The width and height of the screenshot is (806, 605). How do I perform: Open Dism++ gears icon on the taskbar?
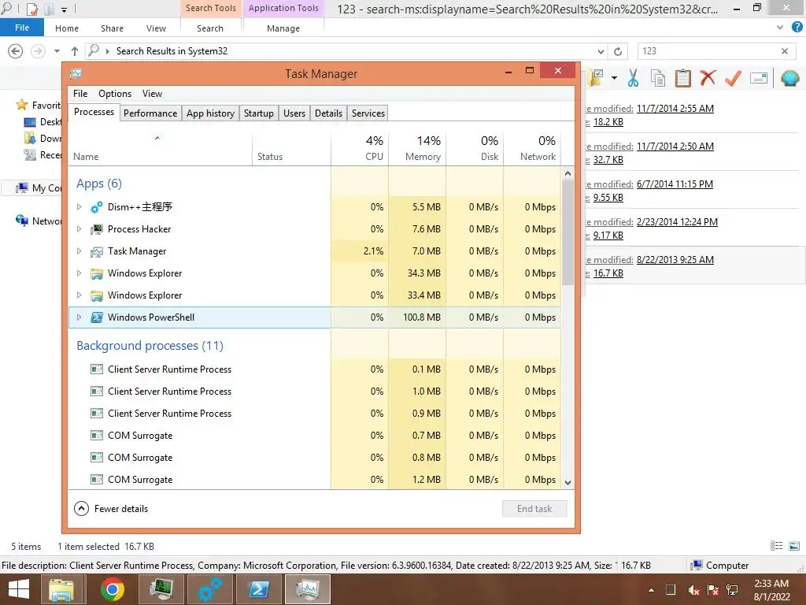tap(210, 589)
